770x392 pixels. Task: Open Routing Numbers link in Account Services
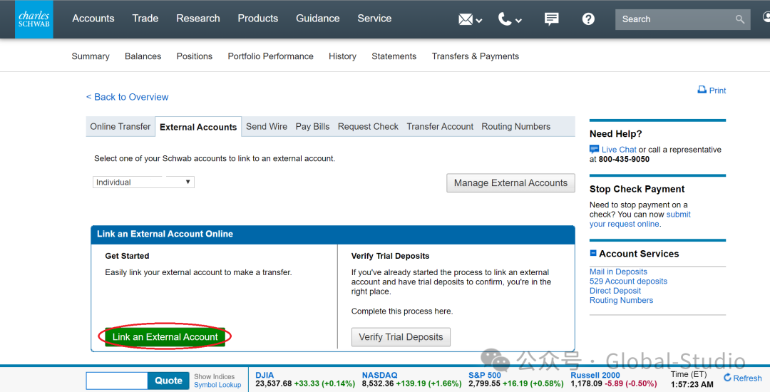[x=621, y=300]
